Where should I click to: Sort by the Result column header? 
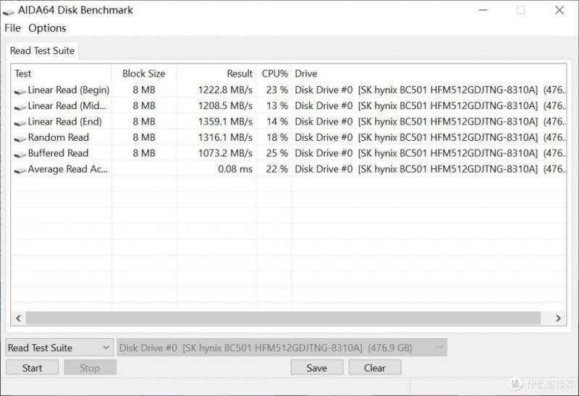coord(216,74)
